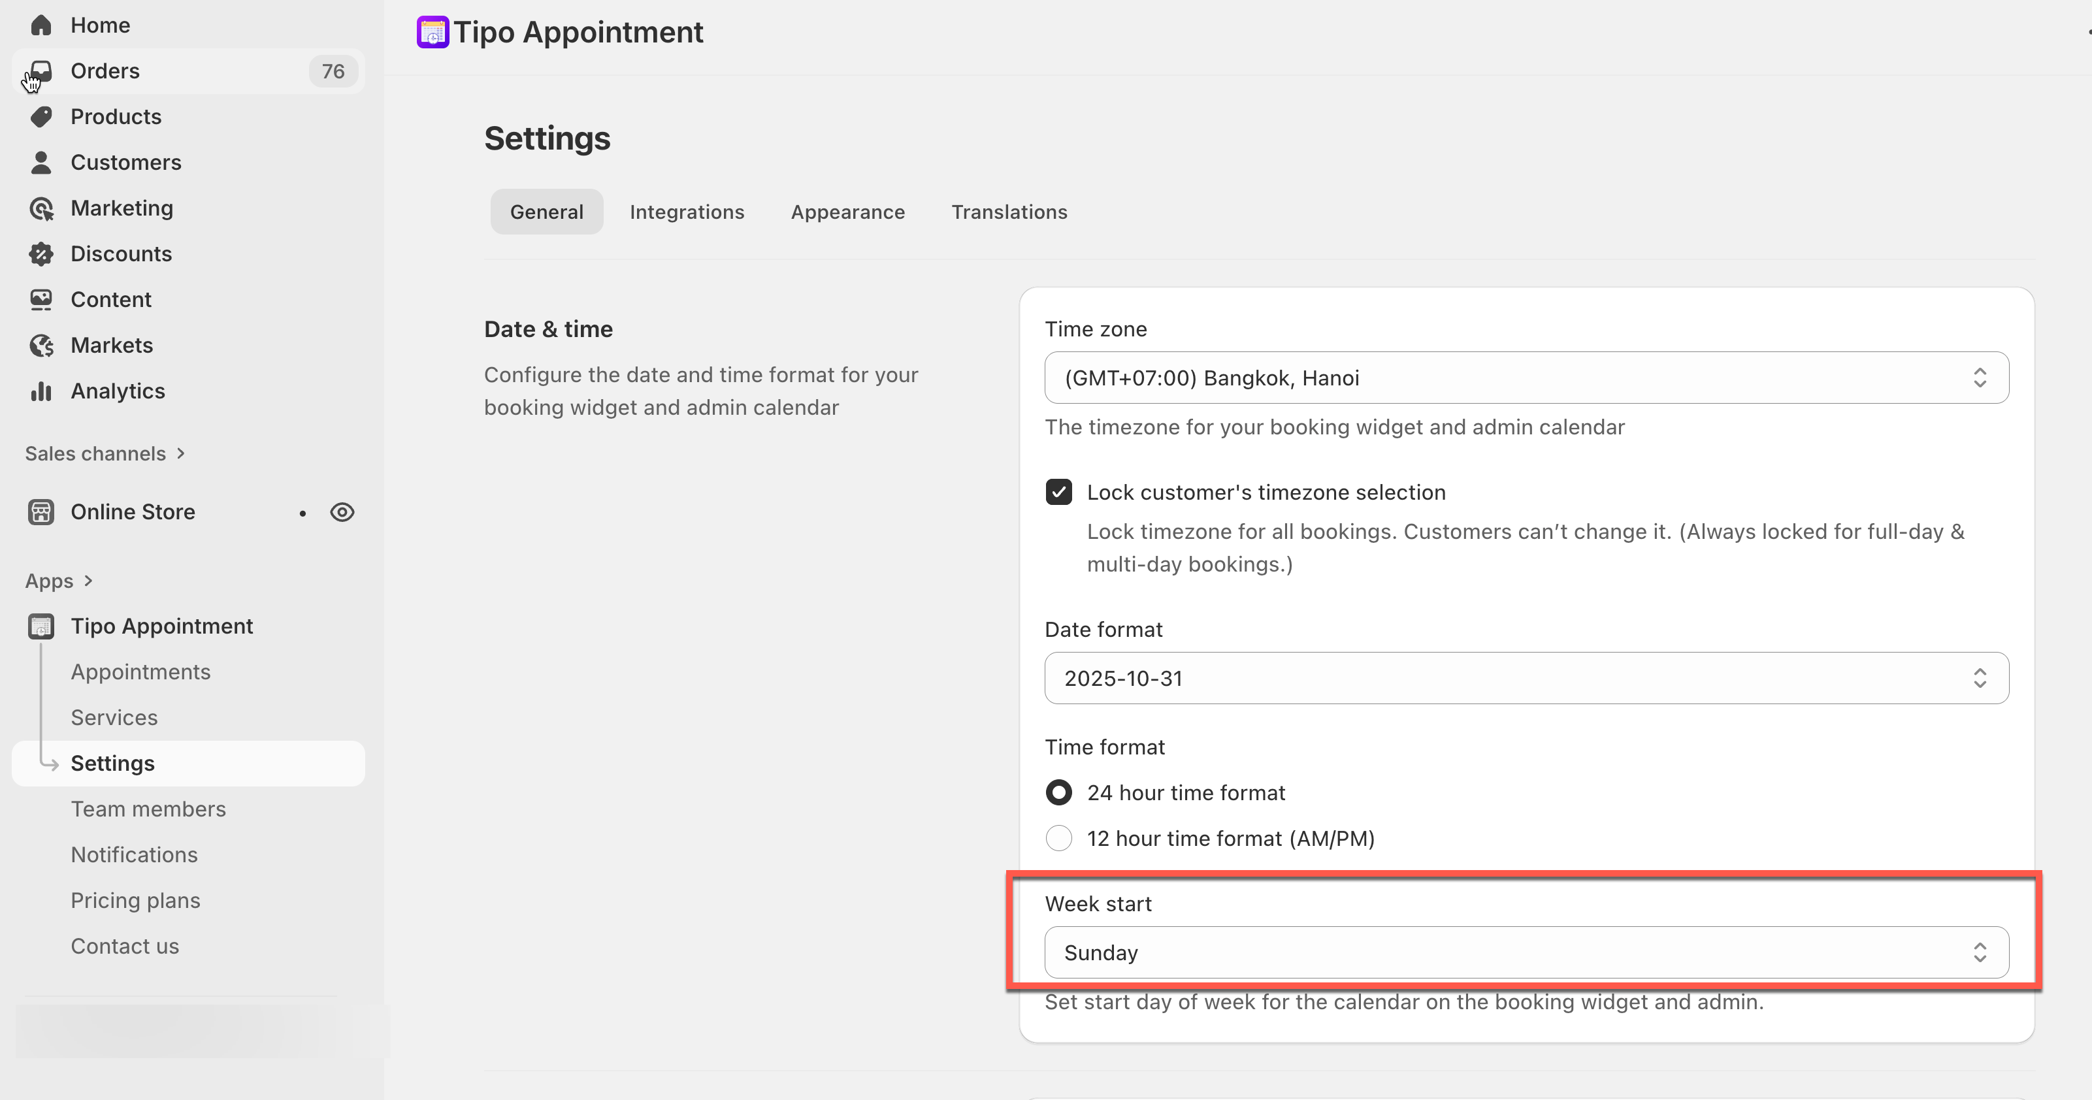The width and height of the screenshot is (2092, 1100).
Task: Click the Analytics bar chart icon
Action: point(41,391)
